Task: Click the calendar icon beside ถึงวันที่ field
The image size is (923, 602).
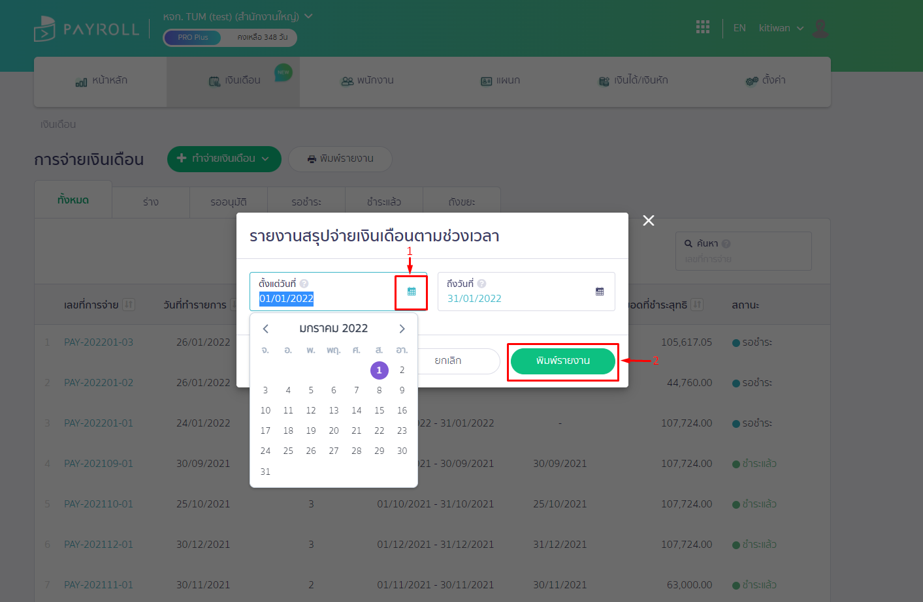Action: 600,292
